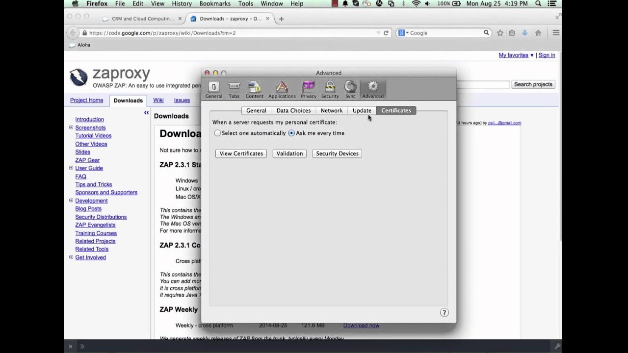Select 'Select one automatically' radio option
The image size is (628, 353).
tap(217, 133)
